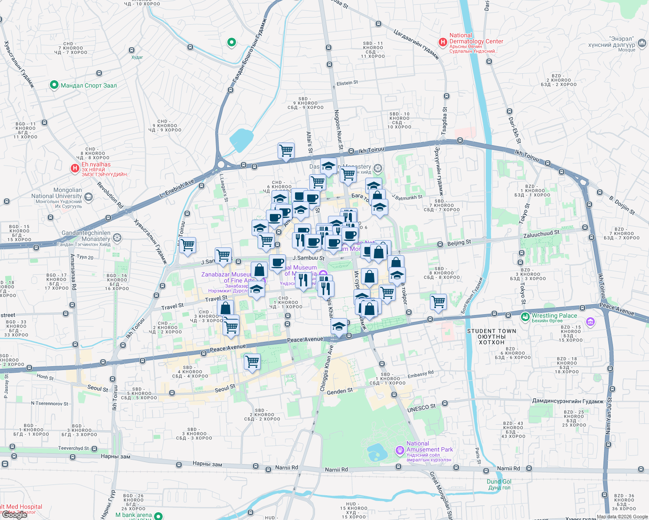Select the green marker at Мандал Спорт Заал
This screenshot has width=649, height=520.
tap(54, 84)
